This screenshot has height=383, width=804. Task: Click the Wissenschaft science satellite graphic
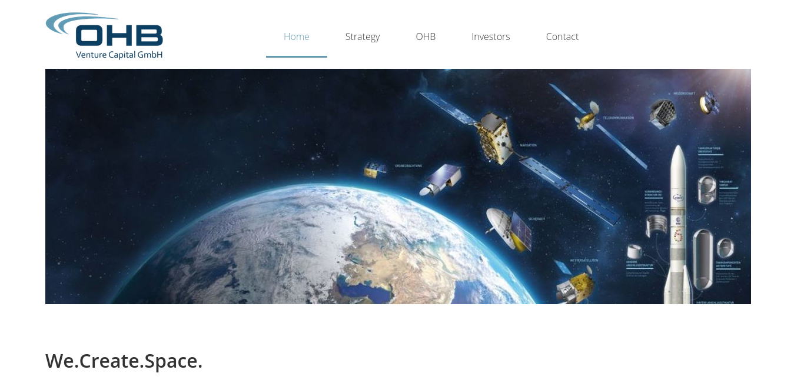(x=662, y=112)
